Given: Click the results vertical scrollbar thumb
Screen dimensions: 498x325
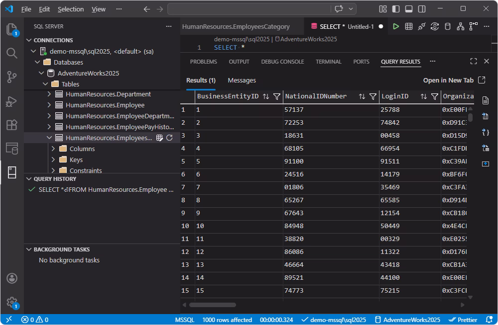Looking at the screenshot, I should pyautogui.click(x=471, y=117).
